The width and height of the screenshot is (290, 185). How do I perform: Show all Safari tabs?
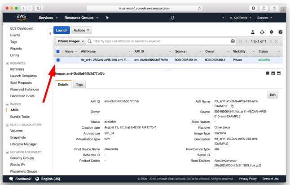(x=274, y=8)
